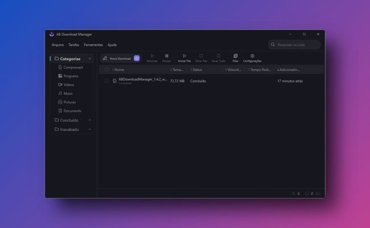Open the Videos category
This screenshot has height=228, width=370.
pyautogui.click(x=69, y=85)
